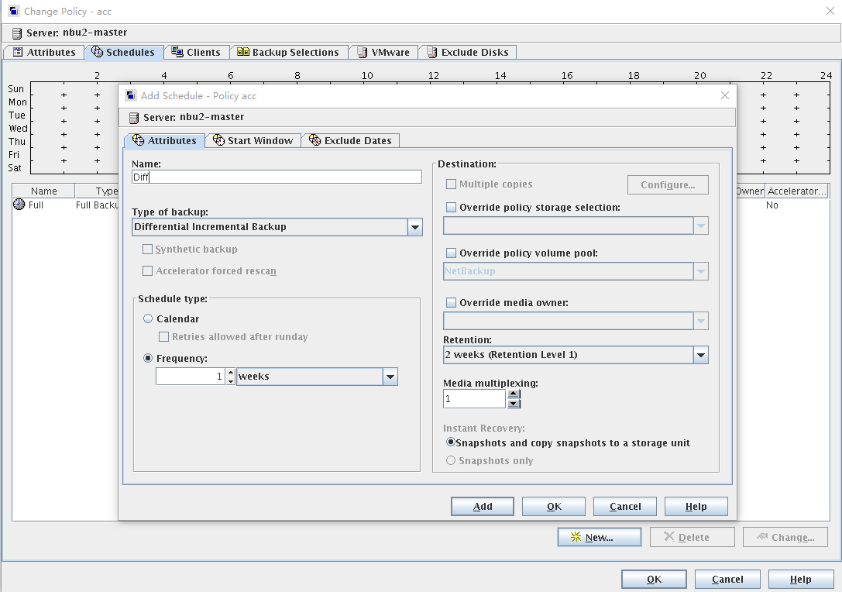The image size is (842, 592).
Task: Click the Backup Selections tab icon
Action: (x=242, y=52)
